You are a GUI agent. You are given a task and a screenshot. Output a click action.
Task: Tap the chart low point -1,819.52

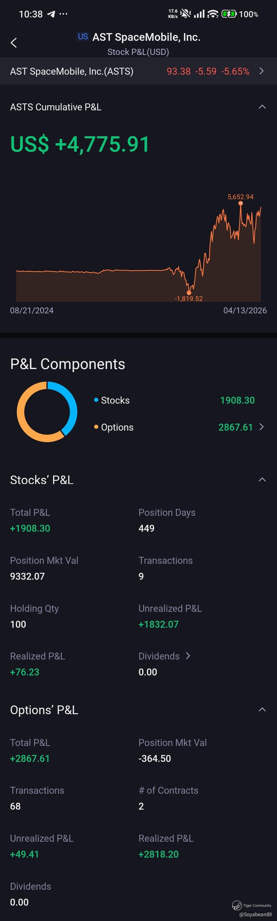pyautogui.click(x=189, y=293)
